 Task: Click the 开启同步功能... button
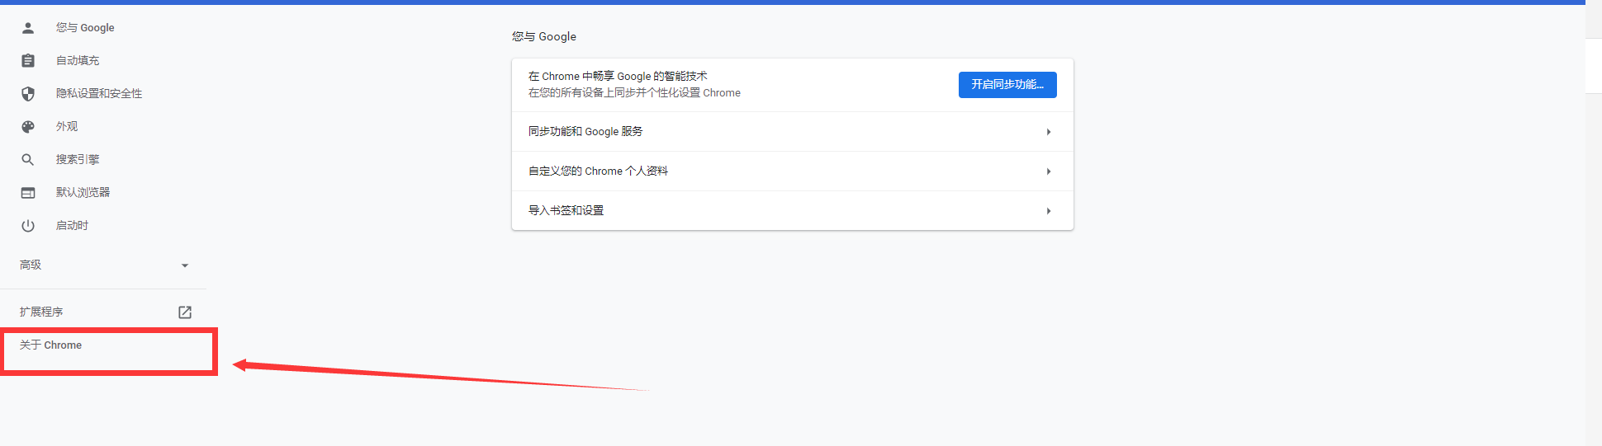pos(1007,85)
